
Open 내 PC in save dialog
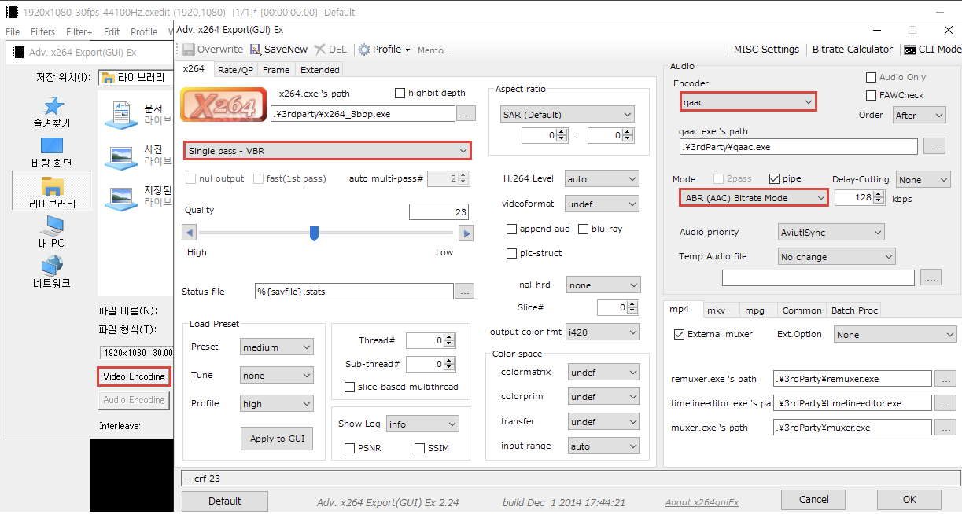click(x=52, y=226)
